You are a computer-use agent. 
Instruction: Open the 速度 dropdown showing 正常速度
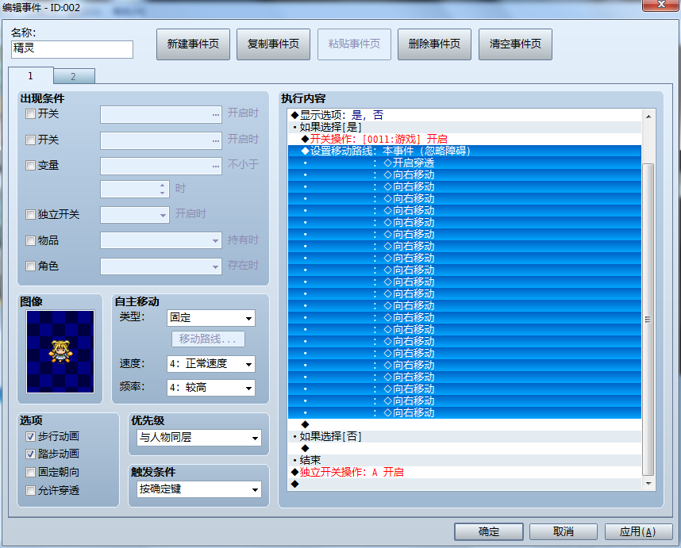[x=211, y=364]
